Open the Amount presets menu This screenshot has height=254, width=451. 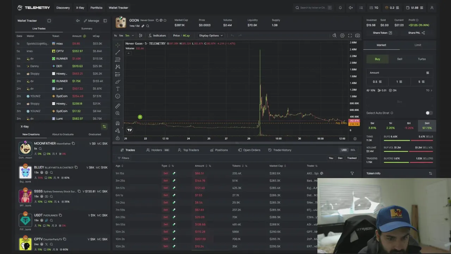tap(427, 73)
